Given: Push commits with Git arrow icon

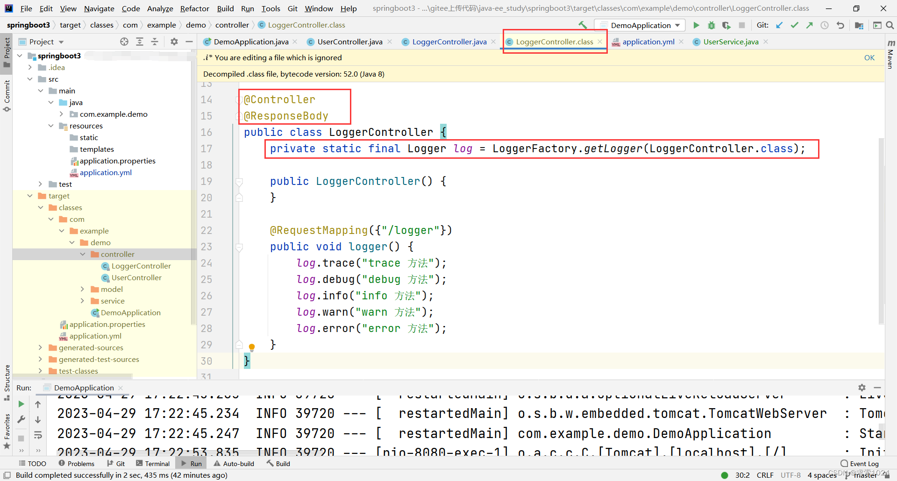Looking at the screenshot, I should coord(810,25).
